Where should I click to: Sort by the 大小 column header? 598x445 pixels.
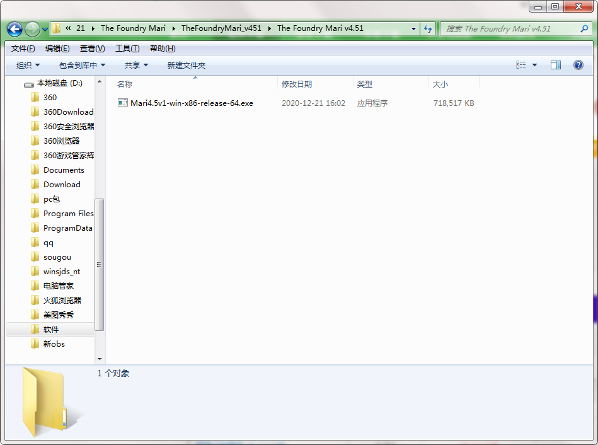440,84
